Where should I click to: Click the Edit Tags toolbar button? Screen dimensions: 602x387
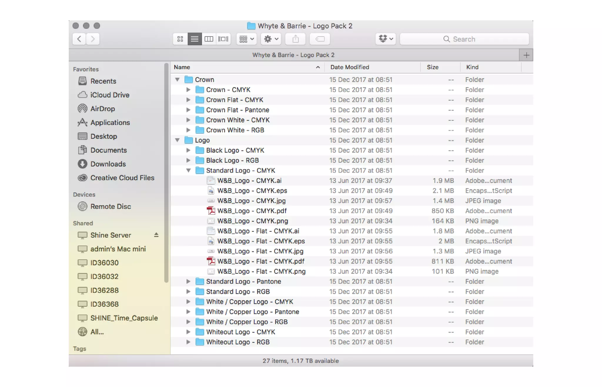click(x=320, y=39)
